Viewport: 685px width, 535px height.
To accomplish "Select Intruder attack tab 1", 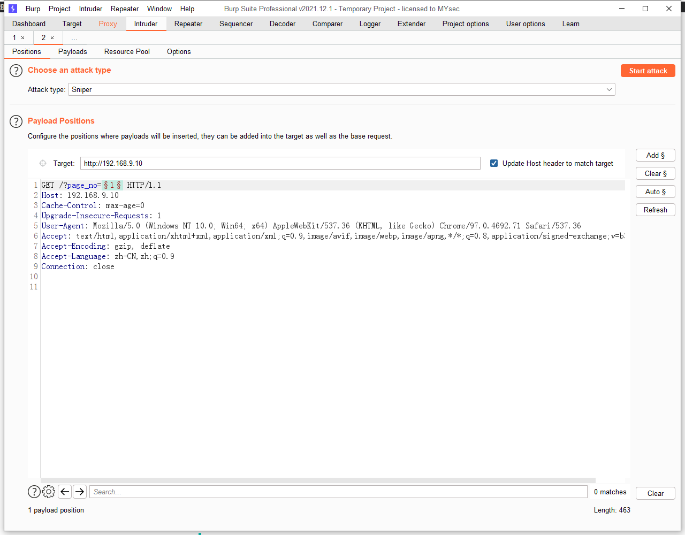I will (x=14, y=37).
